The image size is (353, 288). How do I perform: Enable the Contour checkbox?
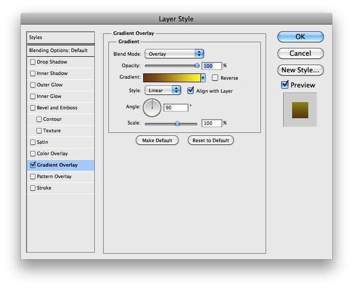pos(39,119)
